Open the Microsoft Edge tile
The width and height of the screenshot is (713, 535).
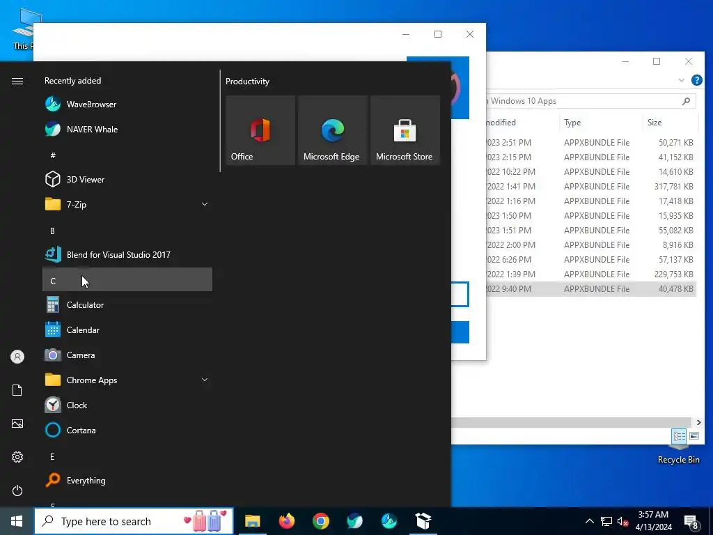[x=332, y=130]
